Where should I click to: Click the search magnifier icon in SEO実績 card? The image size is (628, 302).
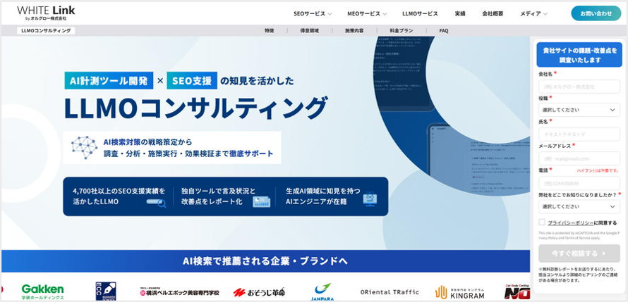pos(156,203)
